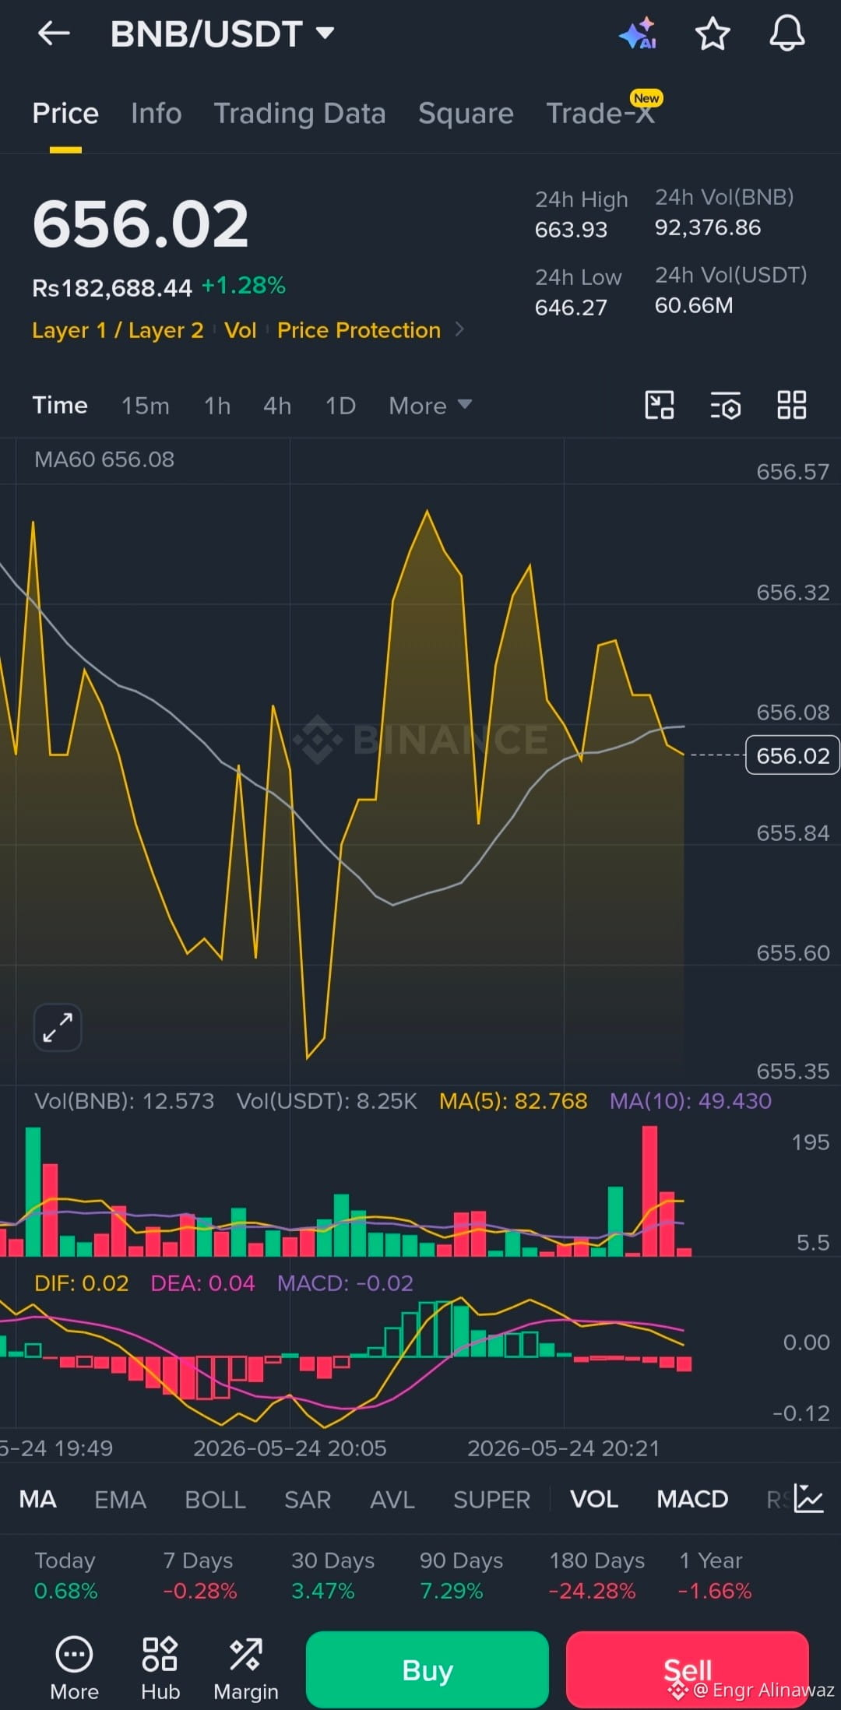841x1710 pixels.
Task: Tap the tallest red volume bar
Action: point(649,1191)
